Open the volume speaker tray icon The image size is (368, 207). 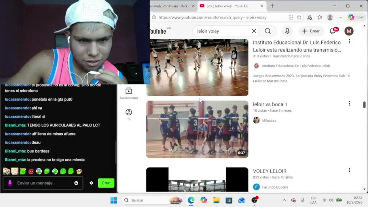pos(331,200)
